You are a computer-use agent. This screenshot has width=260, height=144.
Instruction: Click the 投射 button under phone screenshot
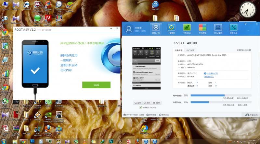tap(137, 103)
